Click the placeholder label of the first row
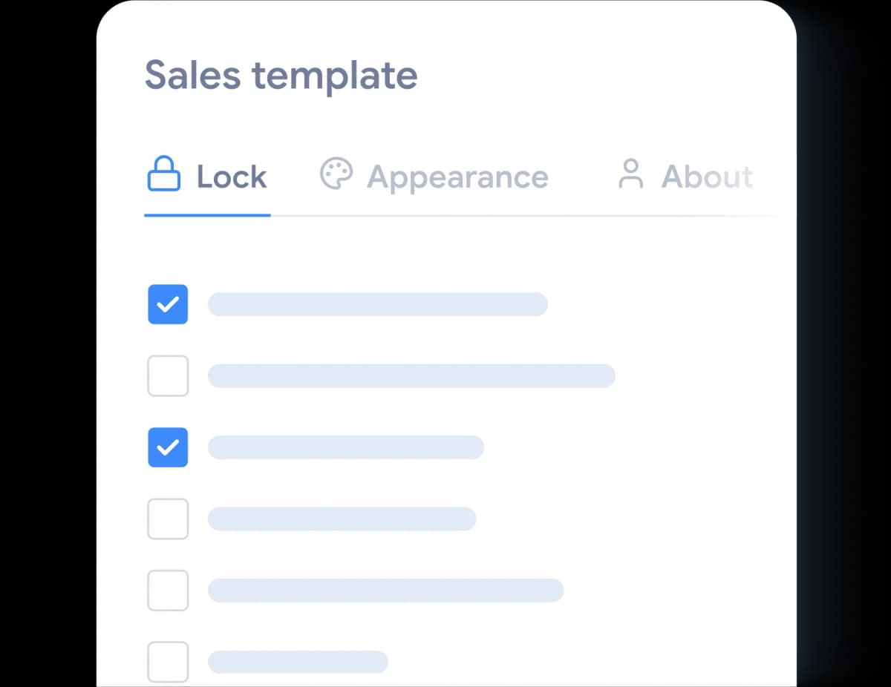Image resolution: width=891 pixels, height=687 pixels. tap(377, 304)
